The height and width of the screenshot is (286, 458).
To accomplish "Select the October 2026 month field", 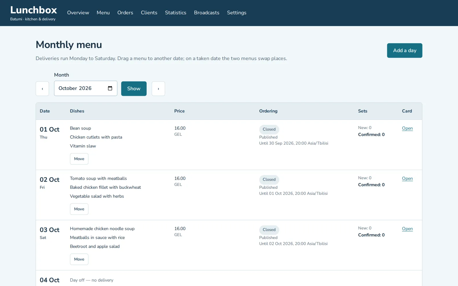I will pos(86,88).
